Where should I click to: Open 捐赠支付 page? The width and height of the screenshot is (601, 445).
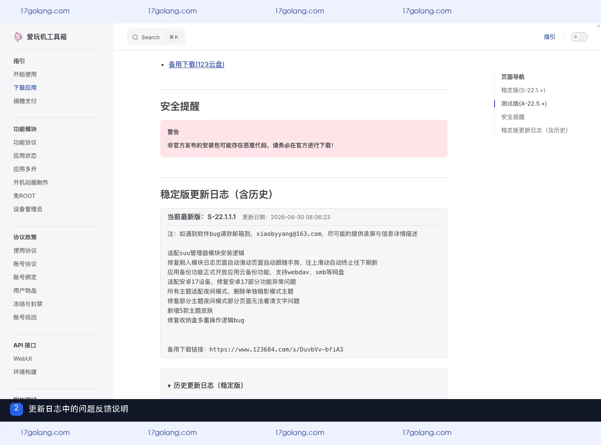click(x=25, y=101)
